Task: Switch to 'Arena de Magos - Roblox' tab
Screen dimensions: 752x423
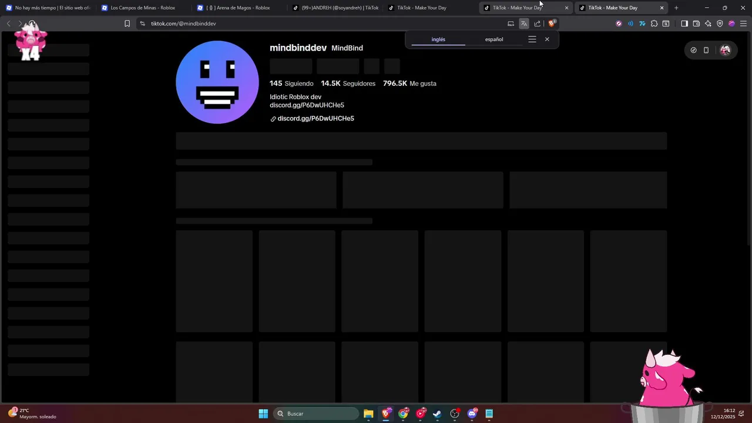Action: tap(240, 8)
